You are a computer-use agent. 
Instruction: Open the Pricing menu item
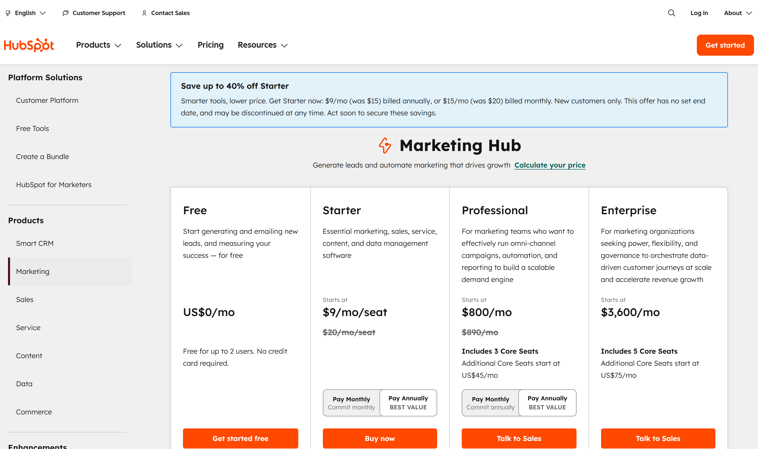211,45
